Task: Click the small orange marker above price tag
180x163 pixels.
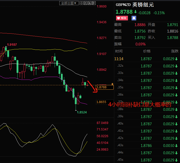Action: [x=112, y=84]
